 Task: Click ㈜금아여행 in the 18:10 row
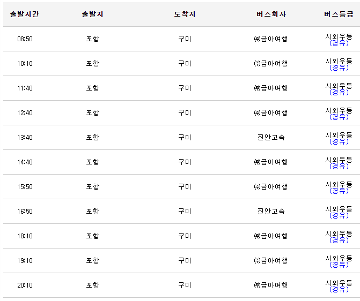pos(271,236)
